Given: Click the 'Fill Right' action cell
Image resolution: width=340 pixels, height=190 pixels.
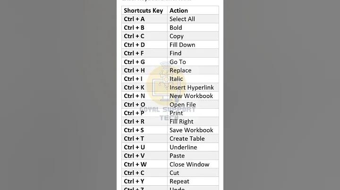Looking at the screenshot, I should (x=193, y=121).
